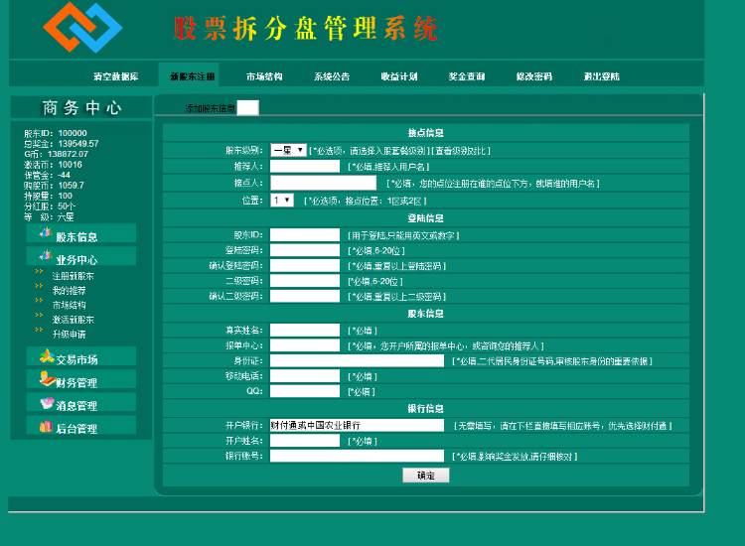The width and height of the screenshot is (745, 546).
Task: Click the 商务中心 sidebar header
Action: point(81,108)
